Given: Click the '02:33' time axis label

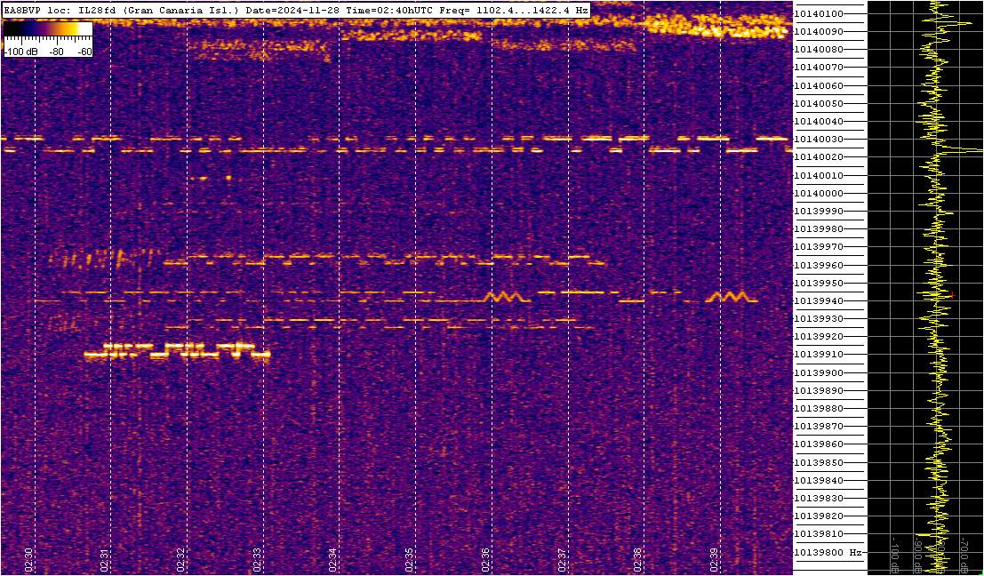Looking at the screenshot, I should pyautogui.click(x=257, y=558).
